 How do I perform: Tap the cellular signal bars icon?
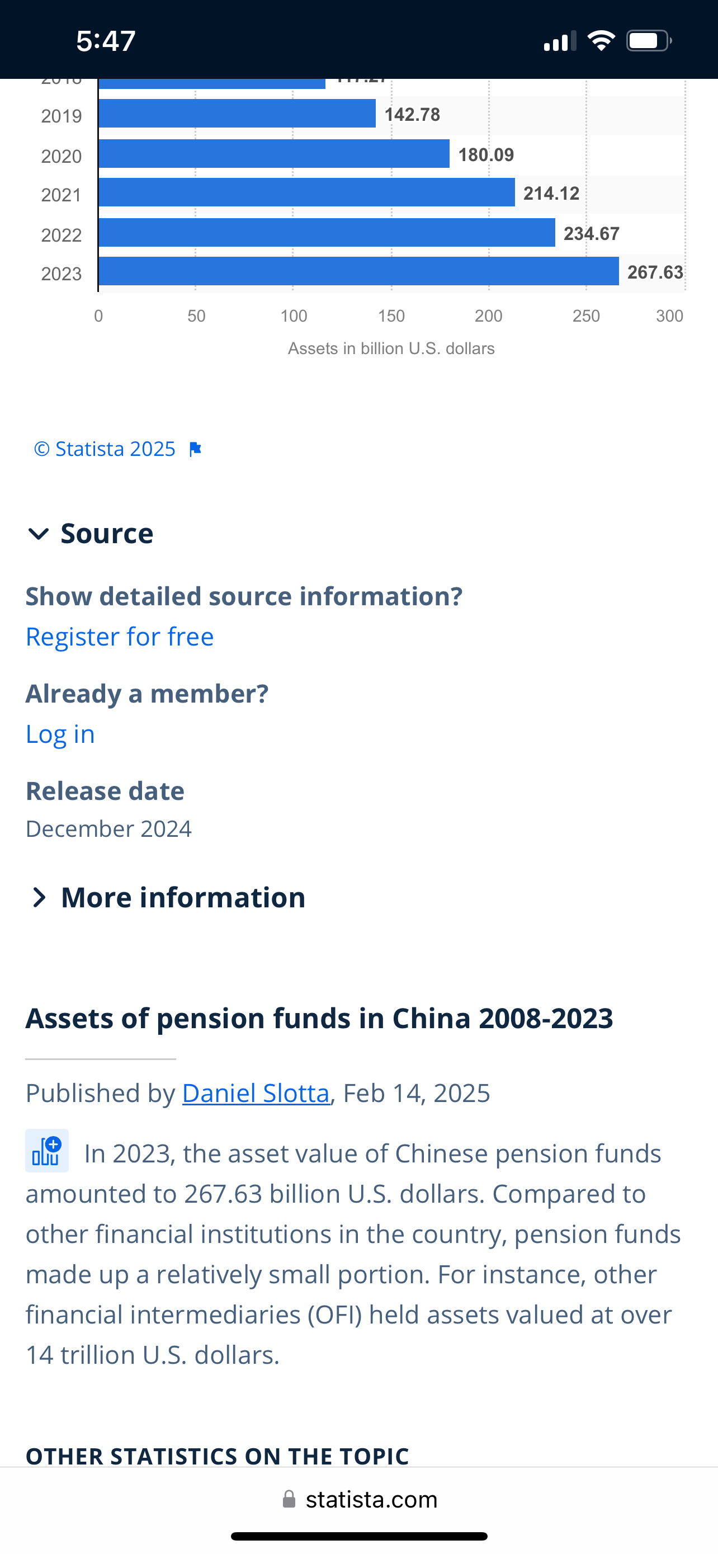pyautogui.click(x=560, y=41)
